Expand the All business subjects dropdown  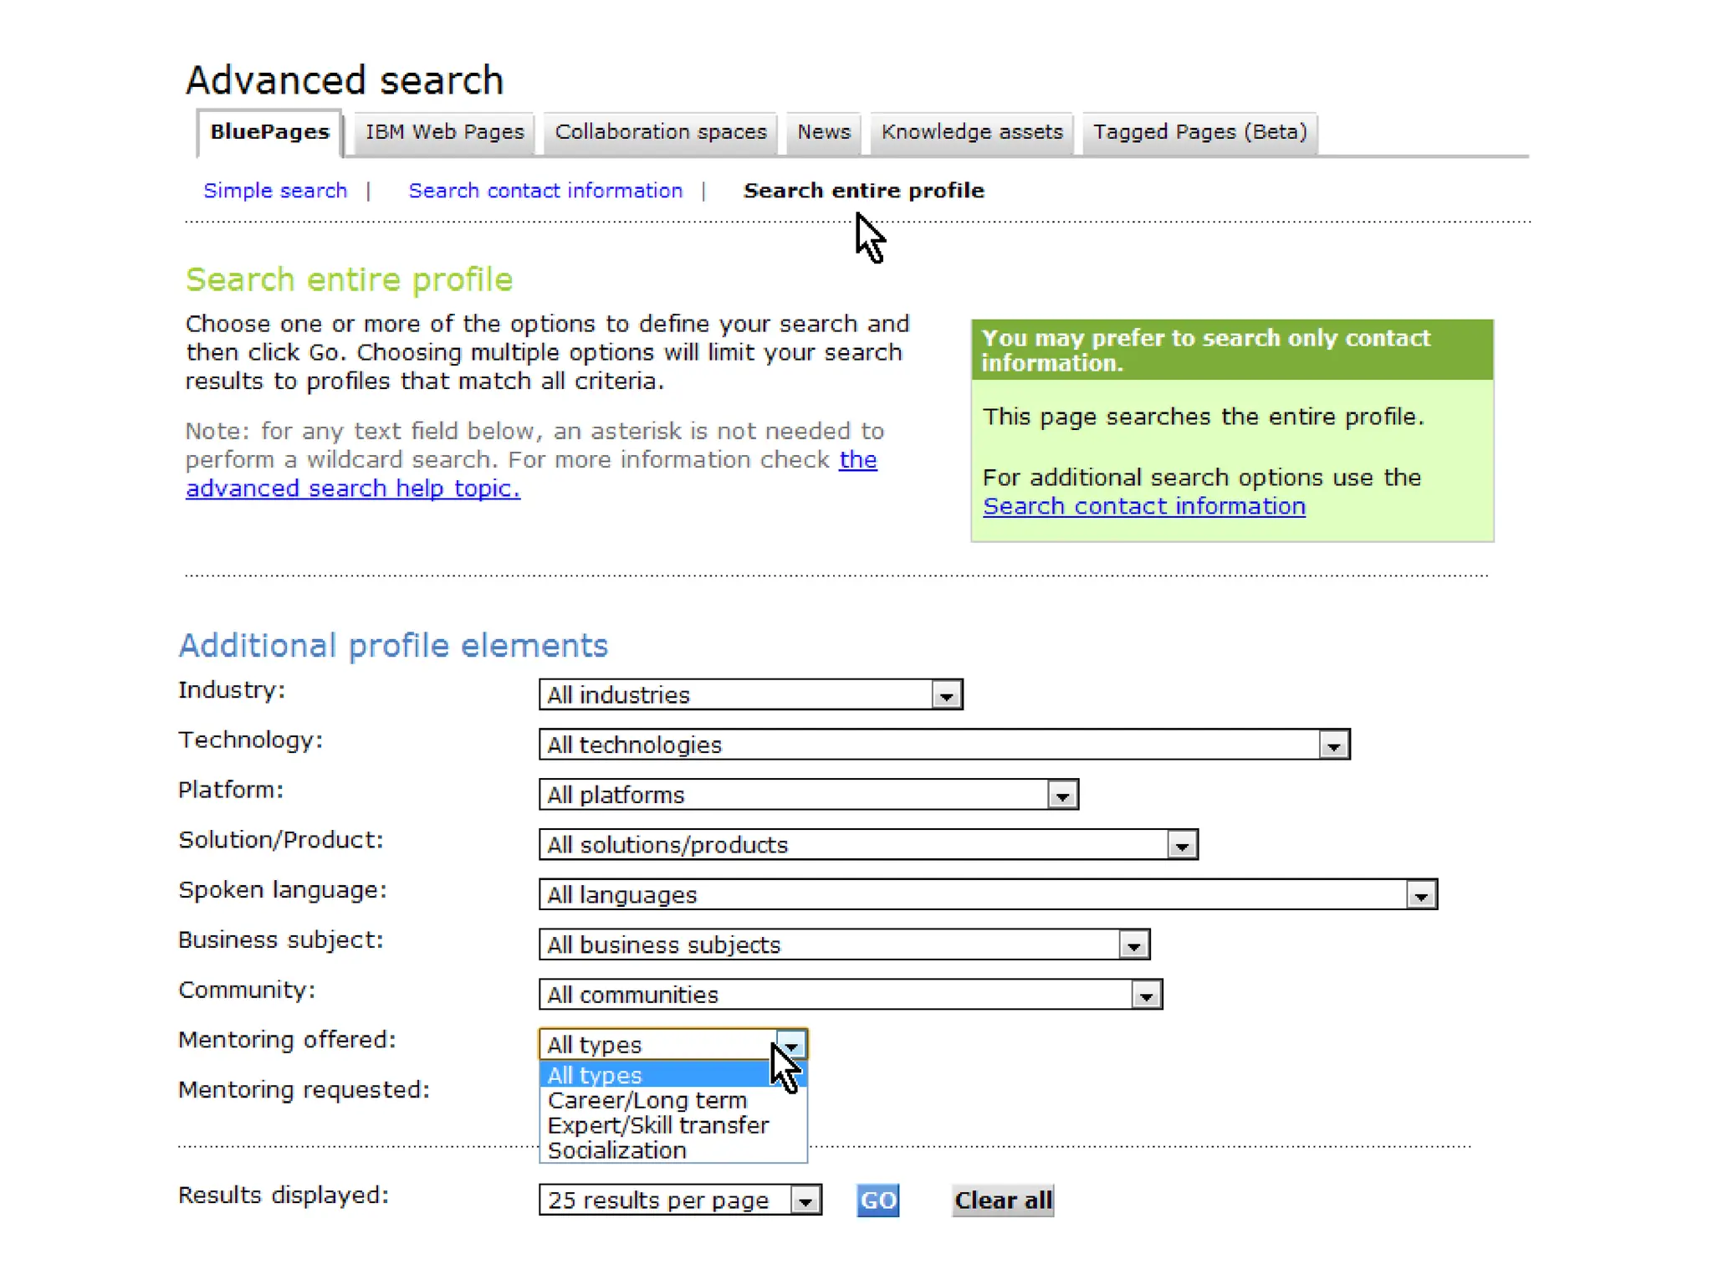pos(1133,946)
